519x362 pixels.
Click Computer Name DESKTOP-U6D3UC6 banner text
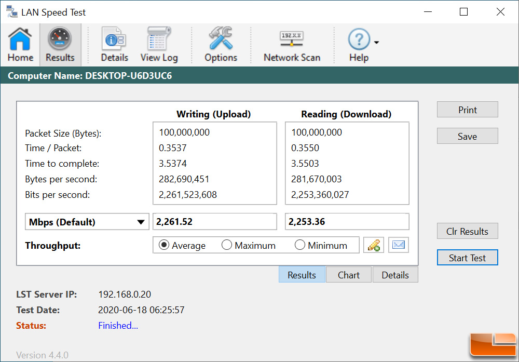tap(90, 75)
